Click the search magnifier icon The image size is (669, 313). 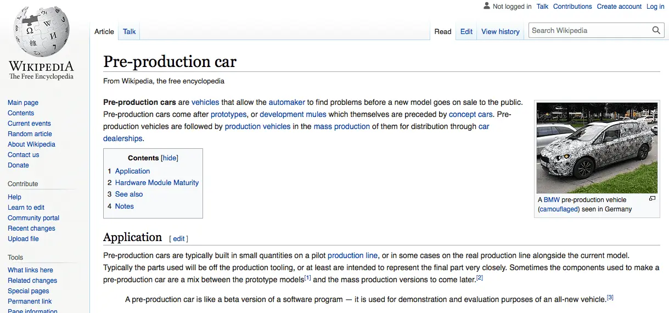point(656,31)
